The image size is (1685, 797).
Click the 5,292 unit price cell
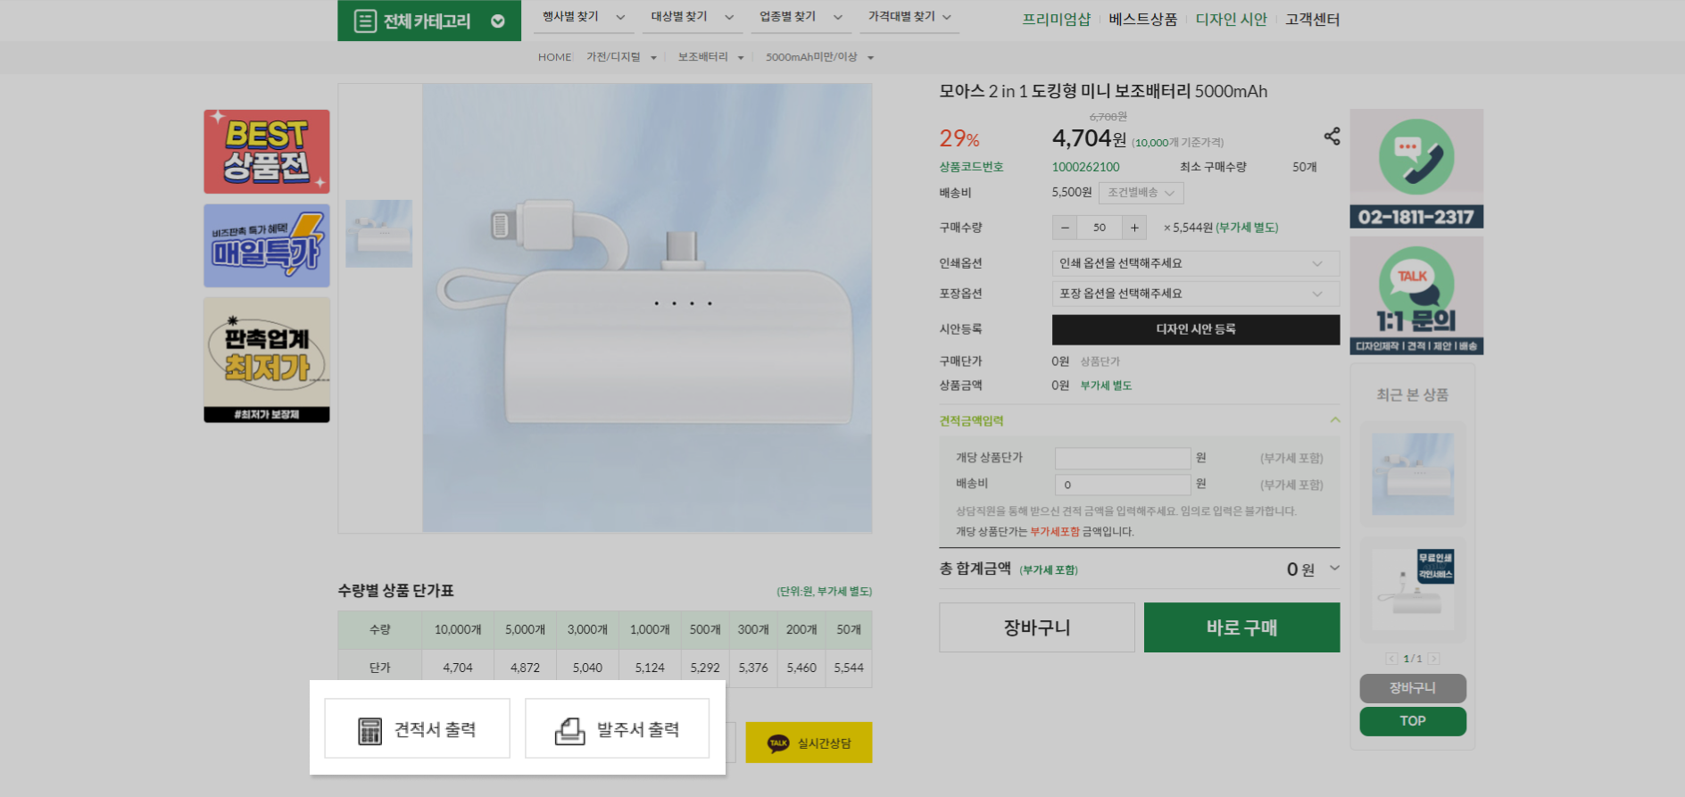pos(705,668)
